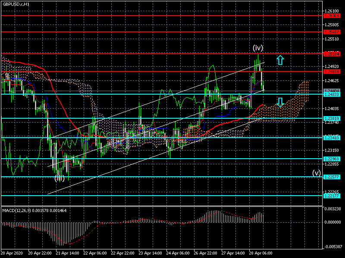
Task: Click the 23 Apr 14:00 time label
Action: tap(151, 253)
